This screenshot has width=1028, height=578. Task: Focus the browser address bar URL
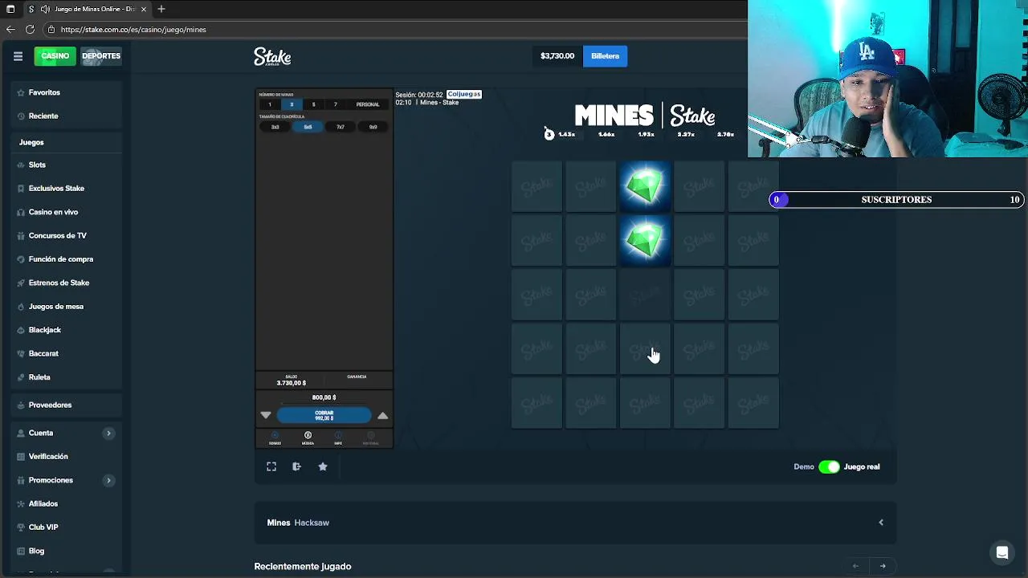(133, 30)
